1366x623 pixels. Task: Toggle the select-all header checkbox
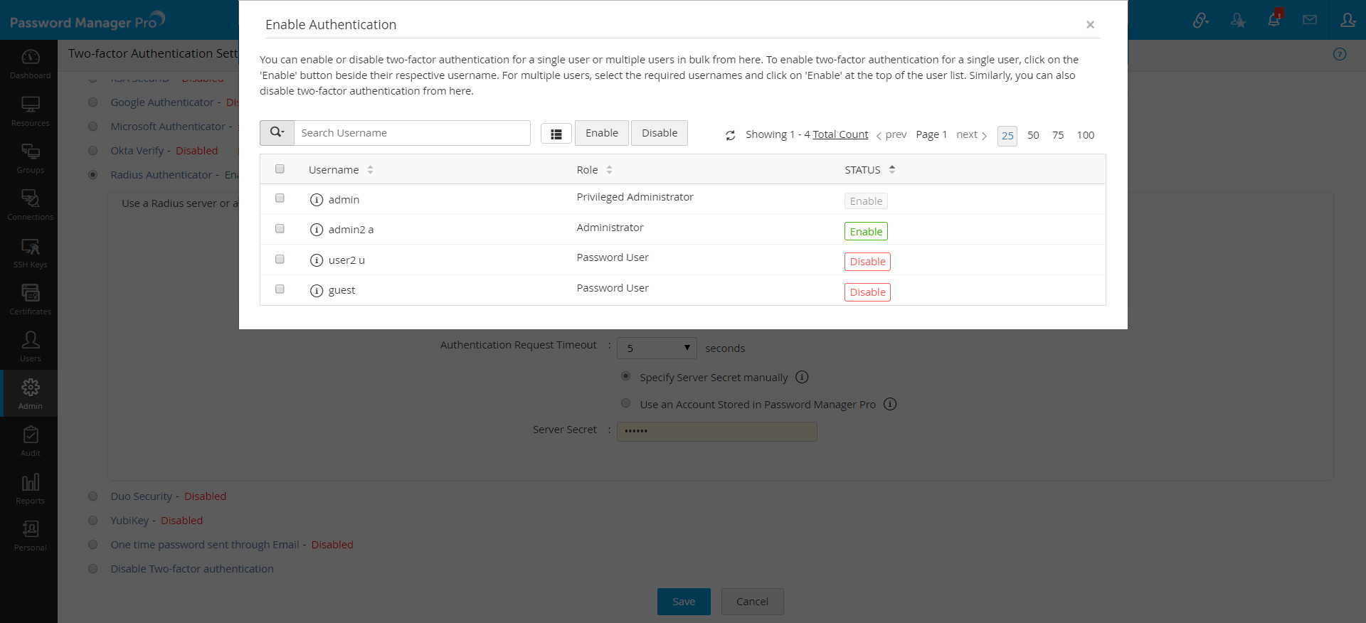(x=280, y=169)
